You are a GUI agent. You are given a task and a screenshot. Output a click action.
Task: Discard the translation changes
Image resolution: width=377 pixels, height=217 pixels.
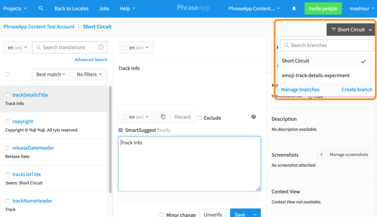[183, 117]
